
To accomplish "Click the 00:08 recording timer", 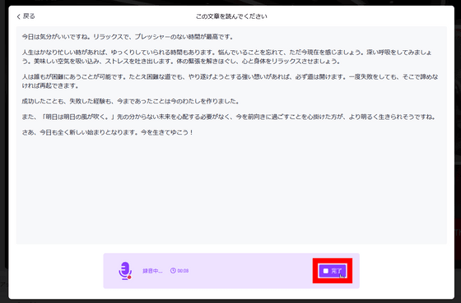I will 183,271.
